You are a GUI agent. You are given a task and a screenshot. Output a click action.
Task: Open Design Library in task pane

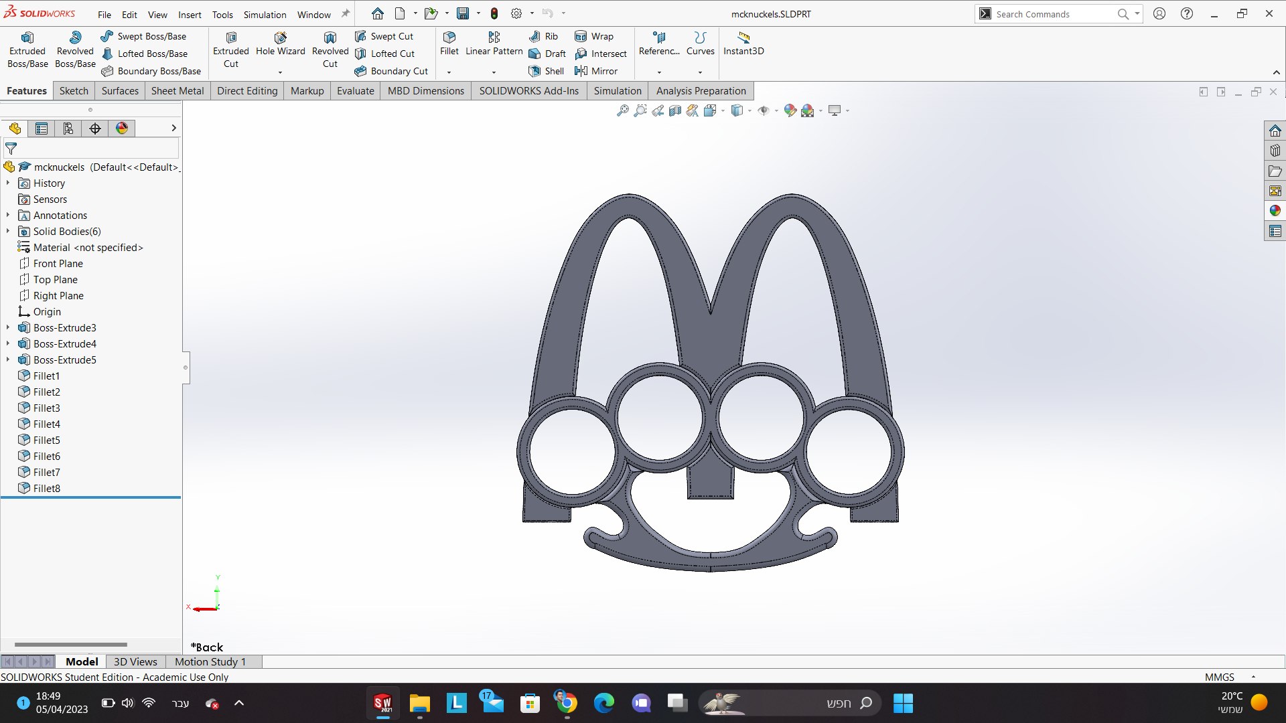tap(1275, 151)
